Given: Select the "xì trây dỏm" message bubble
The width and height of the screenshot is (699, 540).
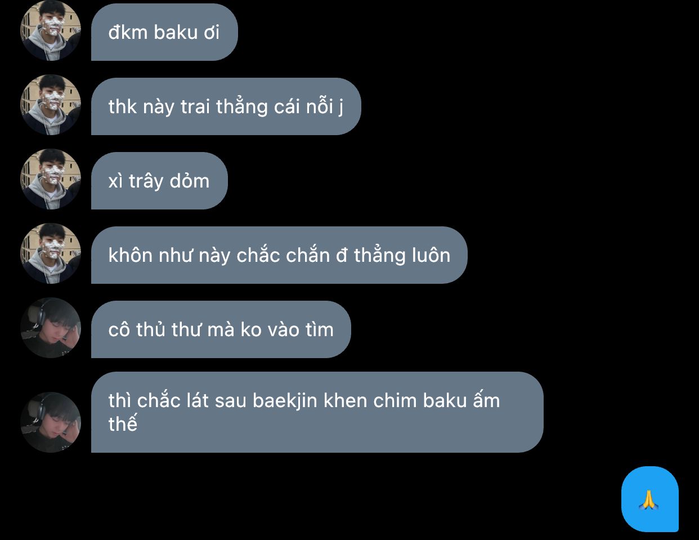Looking at the screenshot, I should click(159, 181).
